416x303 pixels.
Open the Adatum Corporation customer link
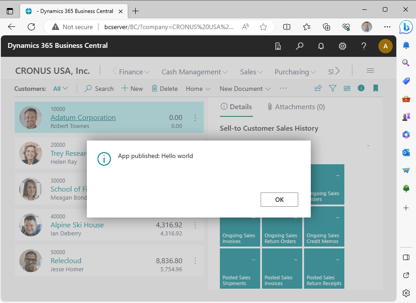(83, 118)
